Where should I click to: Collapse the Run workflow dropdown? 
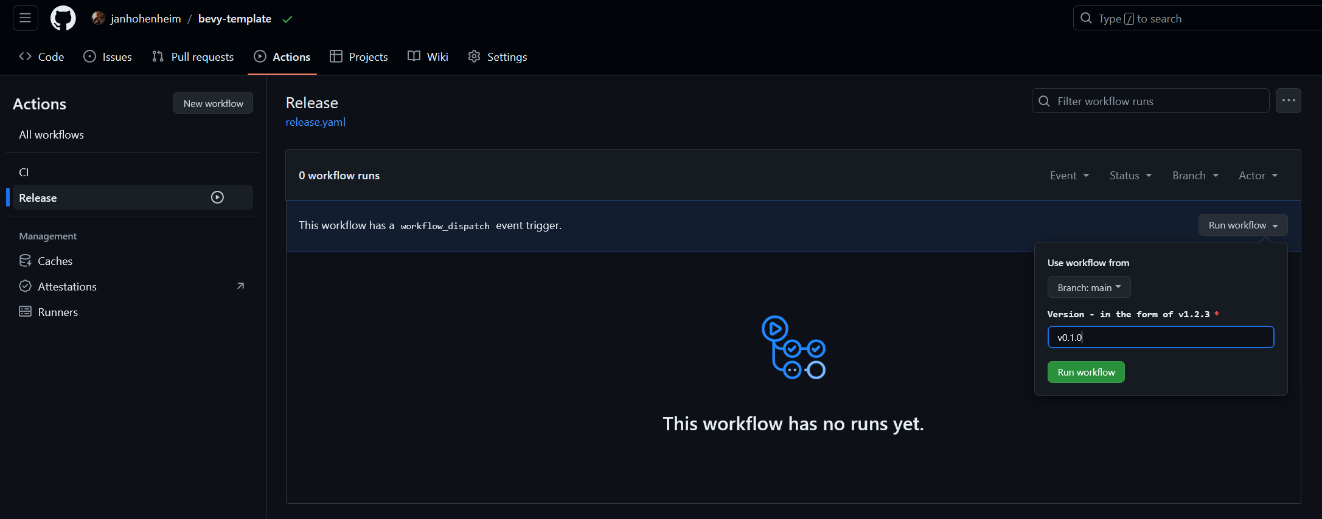point(1242,225)
